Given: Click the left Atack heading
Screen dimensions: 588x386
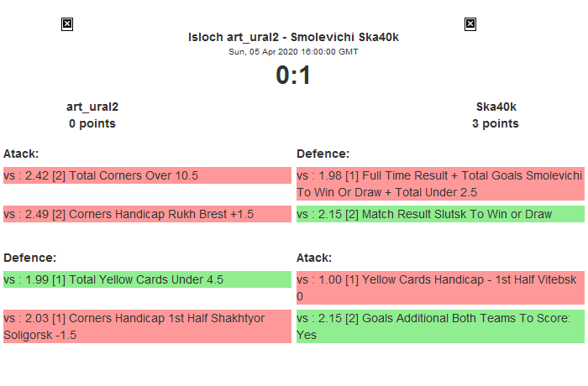Looking at the screenshot, I should tap(21, 154).
